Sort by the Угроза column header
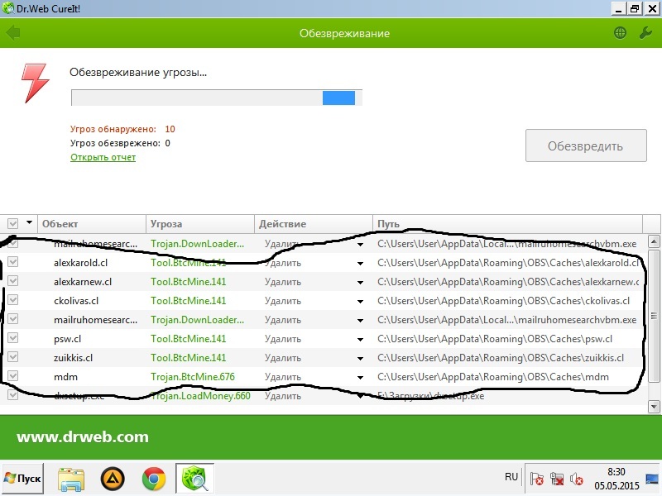The width and height of the screenshot is (662, 496). pyautogui.click(x=199, y=224)
